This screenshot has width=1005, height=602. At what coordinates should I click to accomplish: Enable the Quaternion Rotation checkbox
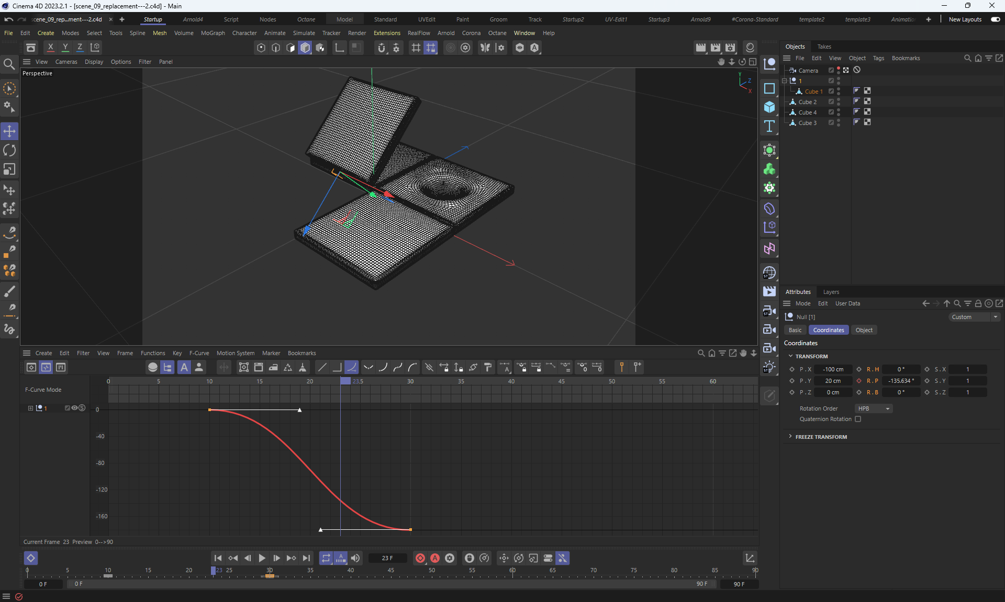858,419
